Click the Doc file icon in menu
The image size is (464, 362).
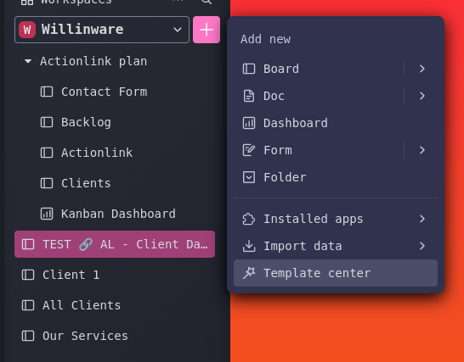248,96
